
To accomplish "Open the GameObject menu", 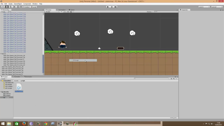I will click(x=18, y=4).
